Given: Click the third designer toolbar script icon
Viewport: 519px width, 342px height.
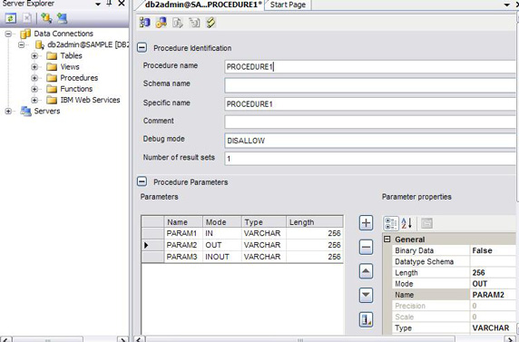Looking at the screenshot, I should click(178, 23).
